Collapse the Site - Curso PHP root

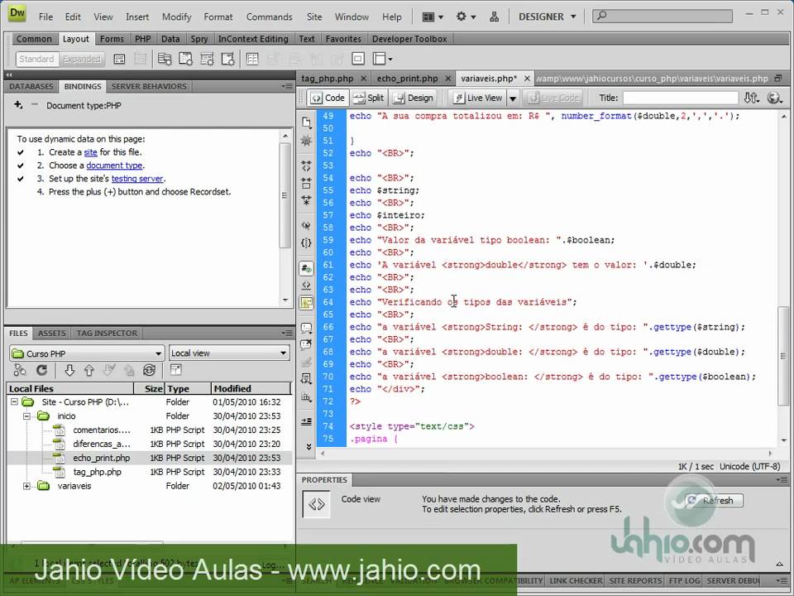[x=14, y=402]
